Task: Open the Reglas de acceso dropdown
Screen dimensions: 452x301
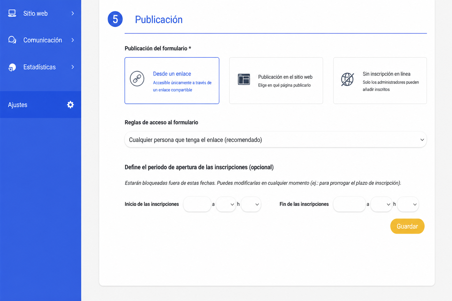Action: (276, 140)
